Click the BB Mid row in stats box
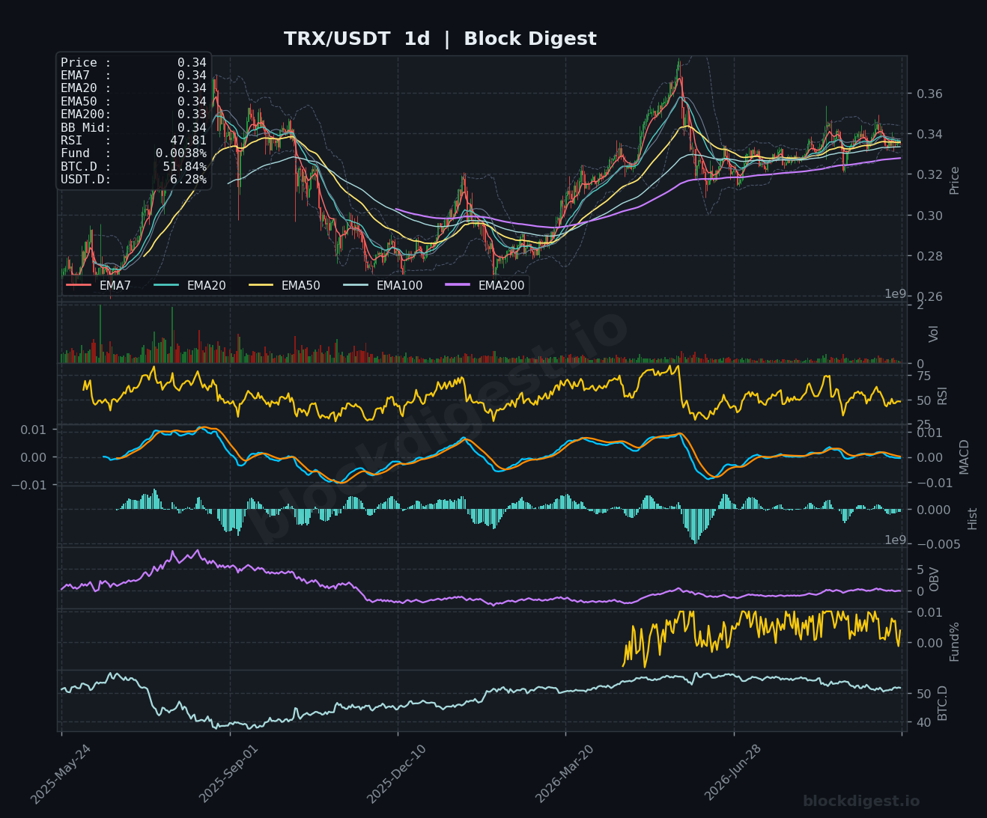Screen dimensions: 987x818 click(x=133, y=127)
